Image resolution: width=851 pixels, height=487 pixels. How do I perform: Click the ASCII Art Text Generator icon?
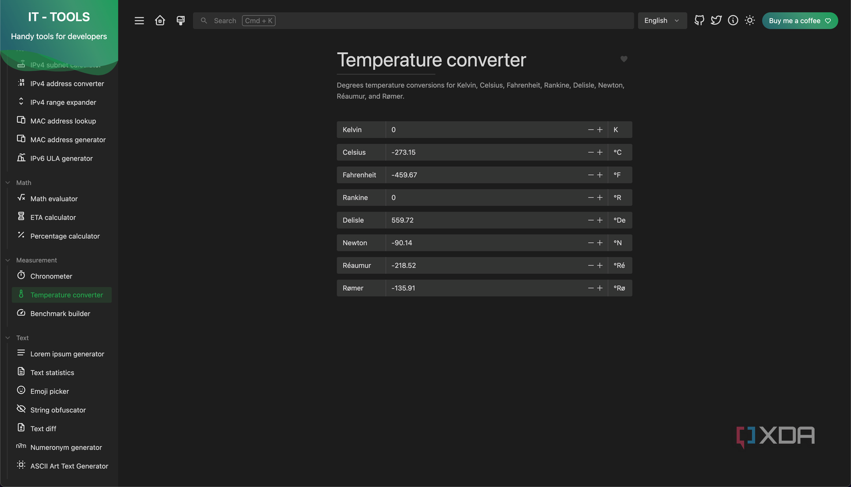21,465
